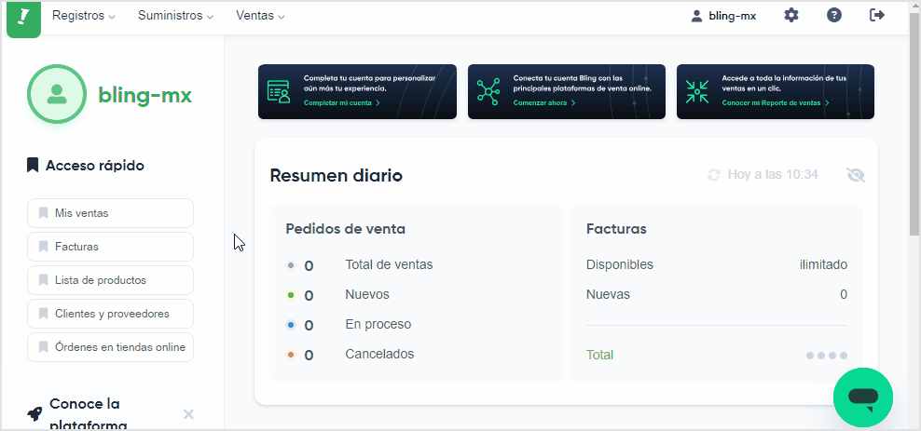Viewport: 921px width, 431px height.
Task: Expand the Registros dropdown chevron
Action: click(112, 17)
